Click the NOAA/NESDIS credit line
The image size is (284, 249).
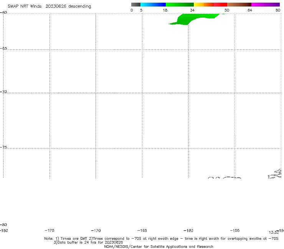click(x=159, y=246)
